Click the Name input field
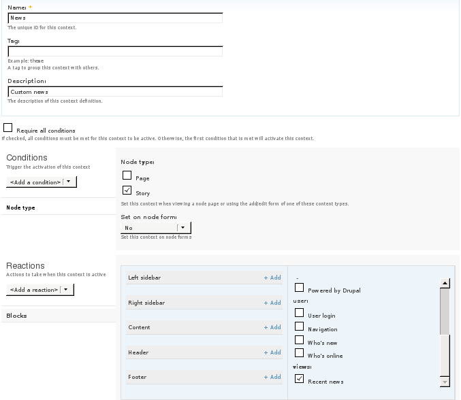 115,18
